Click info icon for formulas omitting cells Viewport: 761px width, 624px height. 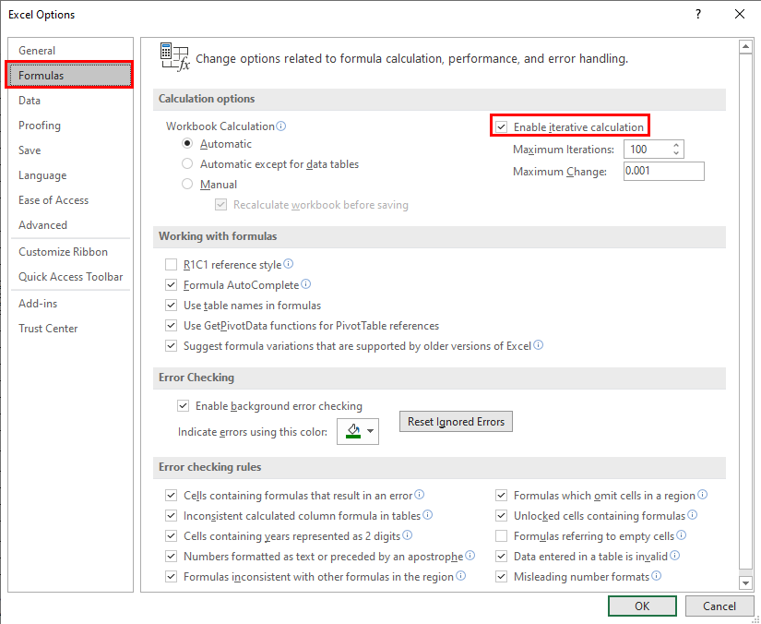coord(702,495)
